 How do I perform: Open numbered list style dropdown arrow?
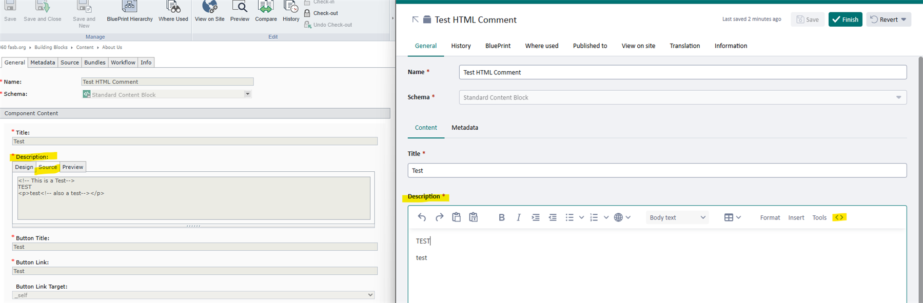point(606,217)
